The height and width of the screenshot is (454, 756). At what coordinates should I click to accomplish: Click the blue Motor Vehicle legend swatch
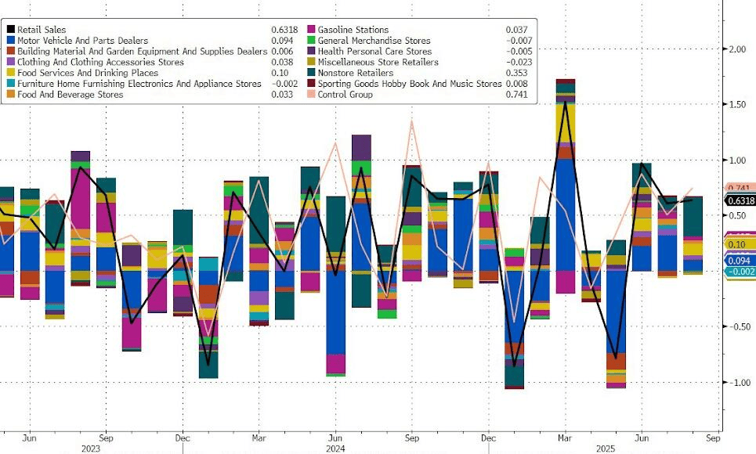[x=10, y=41]
